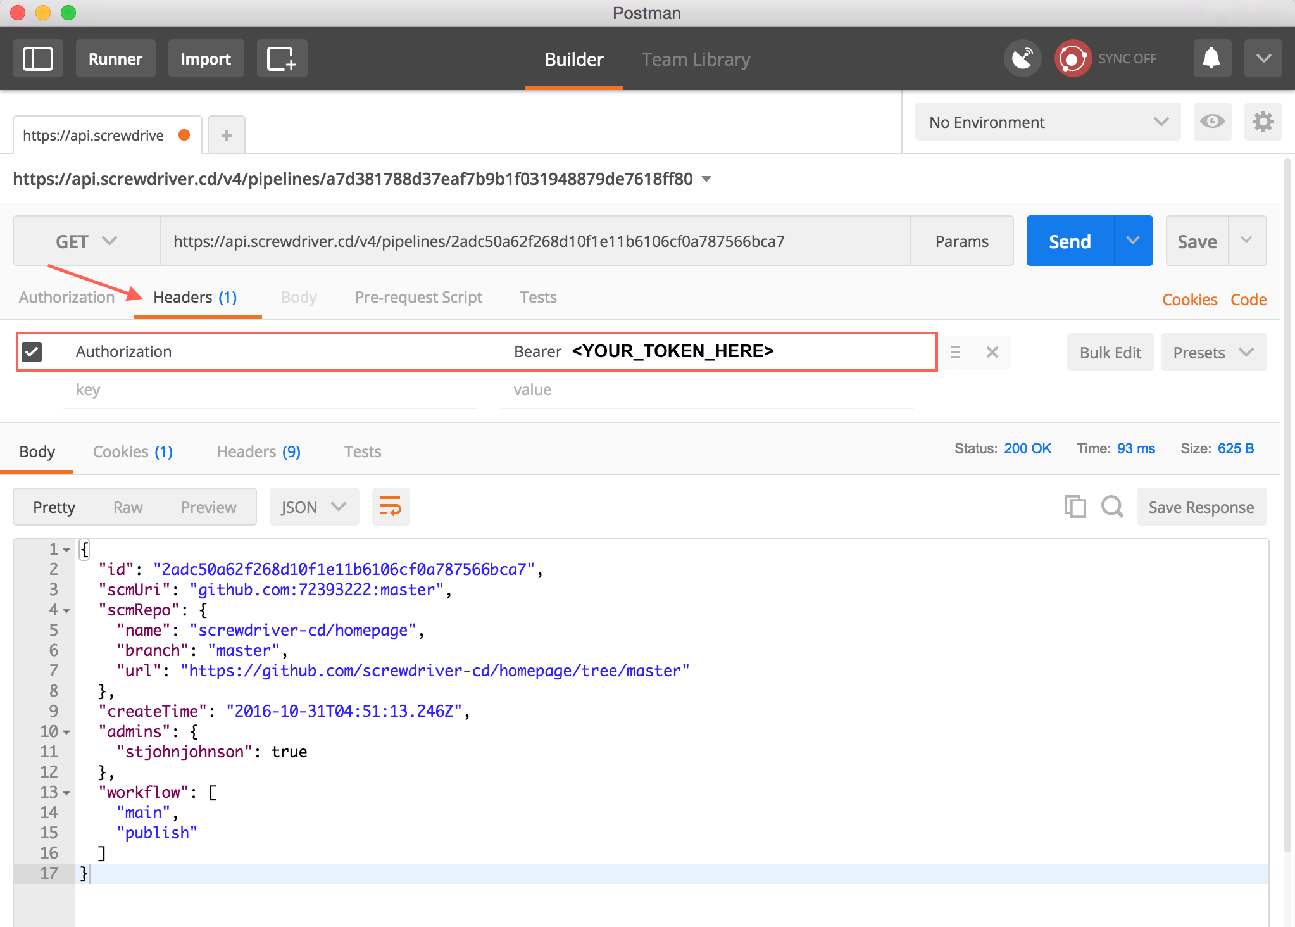Click the SYNC OFF label
This screenshot has width=1295, height=927.
[x=1127, y=59]
